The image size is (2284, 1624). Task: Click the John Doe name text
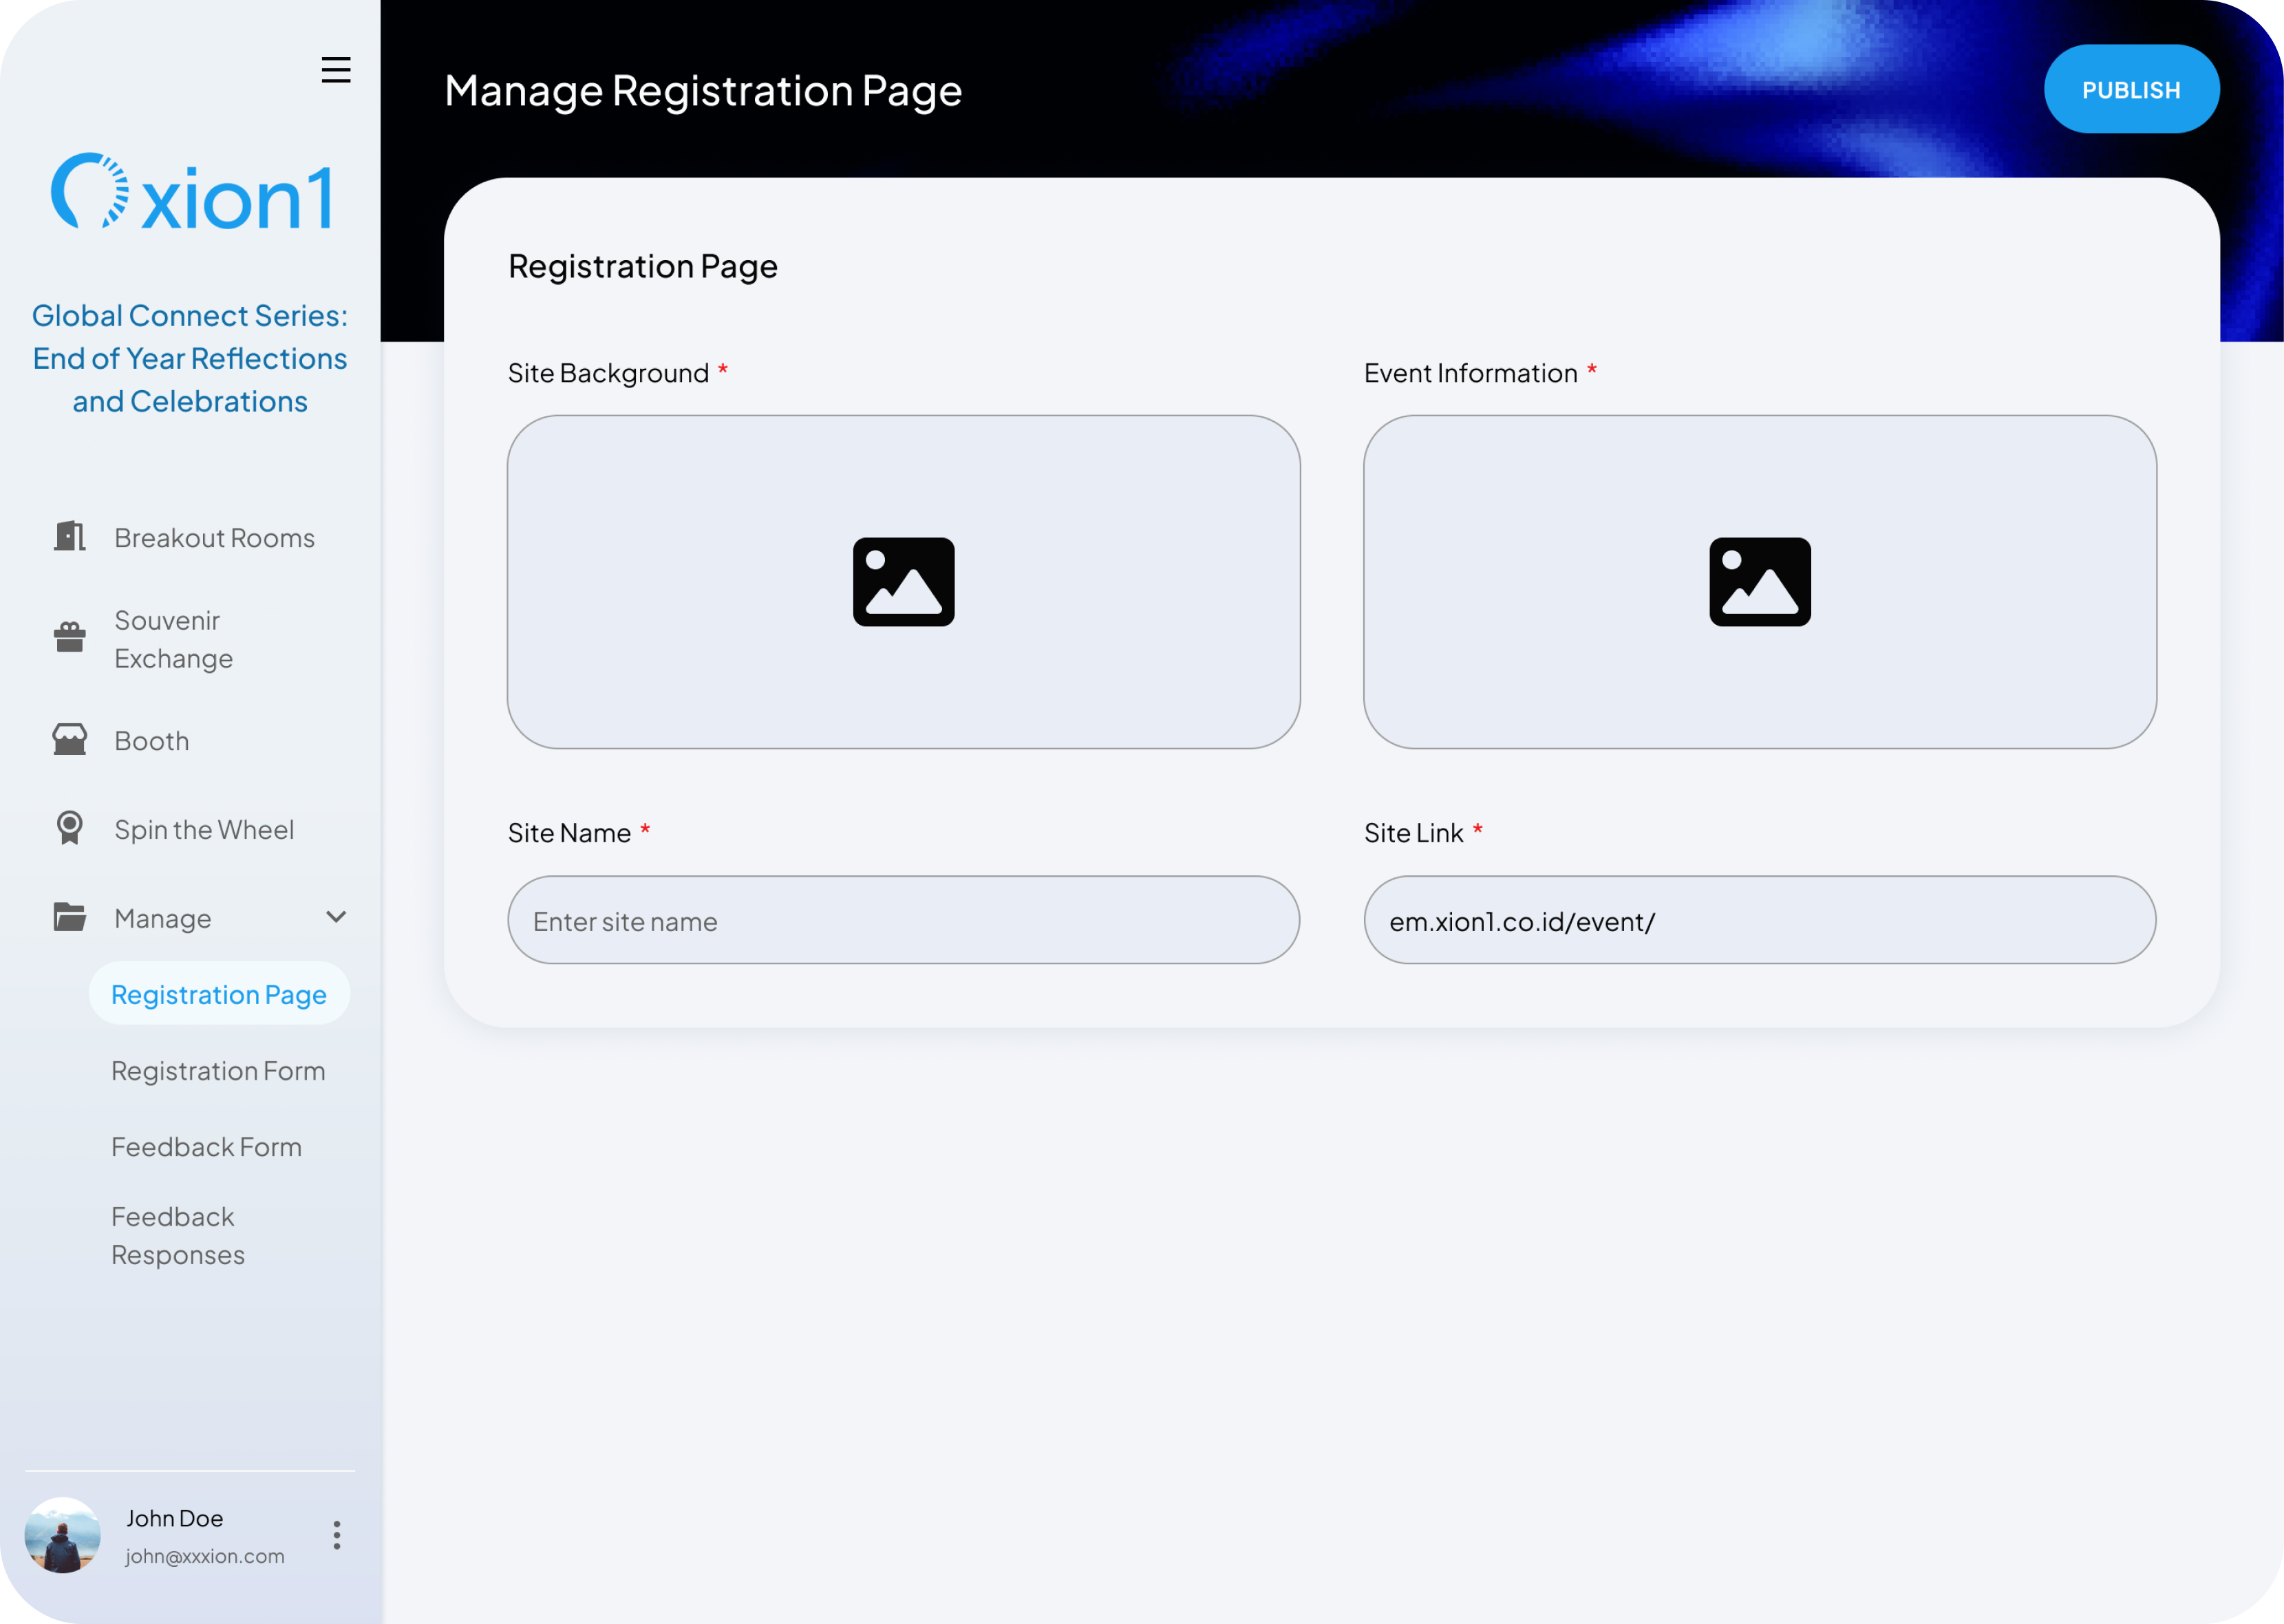pos(174,1518)
